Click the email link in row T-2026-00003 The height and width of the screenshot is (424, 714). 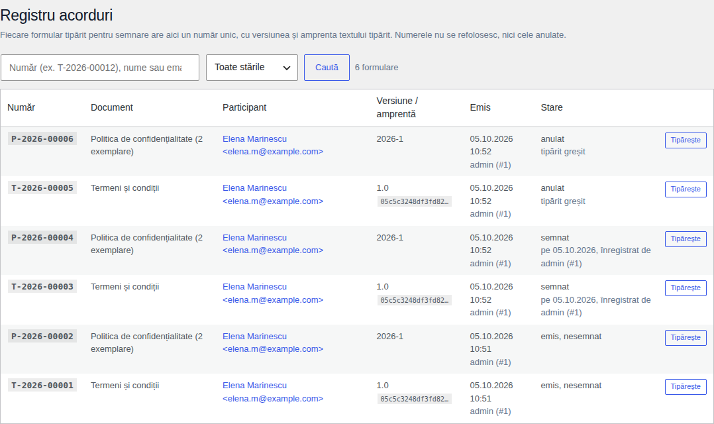tap(273, 300)
